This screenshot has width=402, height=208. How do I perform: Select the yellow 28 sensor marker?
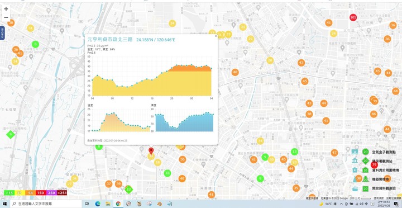(x=270, y=60)
